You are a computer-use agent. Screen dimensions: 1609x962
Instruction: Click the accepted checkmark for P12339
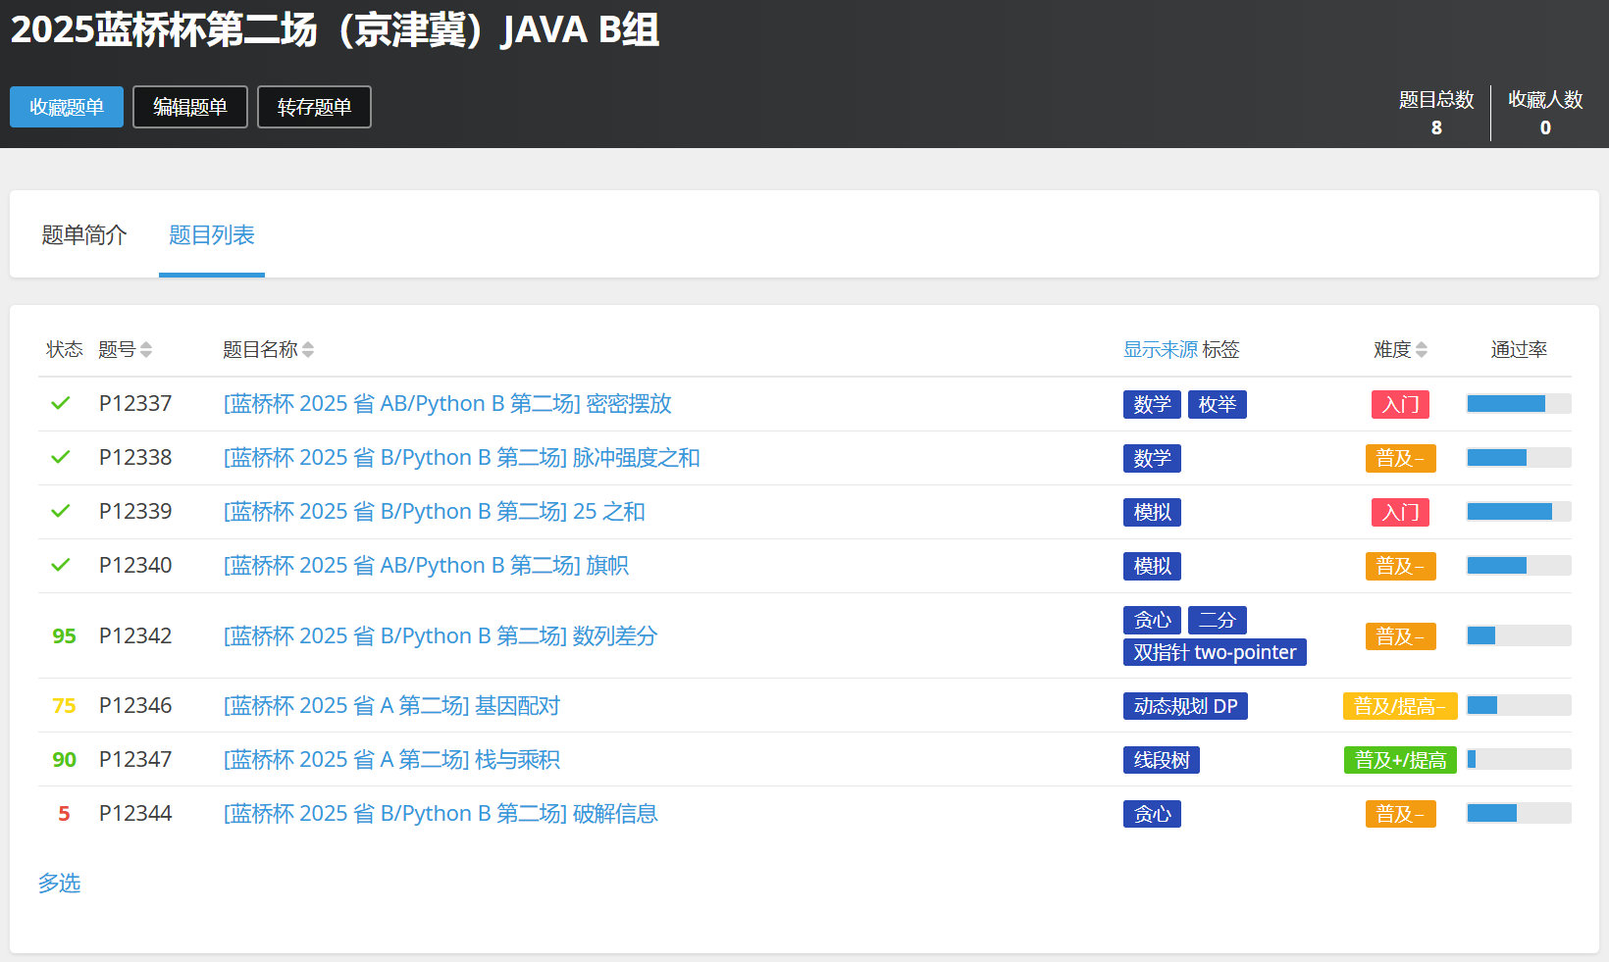[61, 511]
